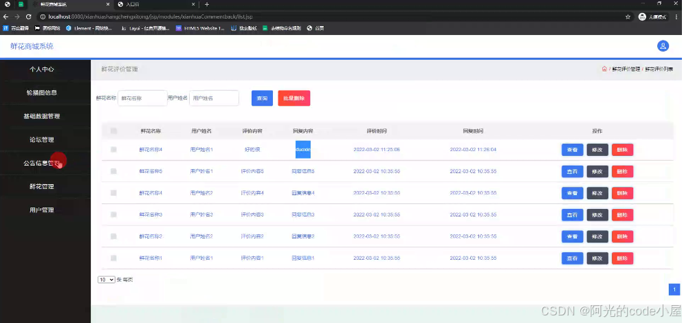Click the green pinned tab icon
Viewport: 684px width, 323px height.
click(x=21, y=4)
